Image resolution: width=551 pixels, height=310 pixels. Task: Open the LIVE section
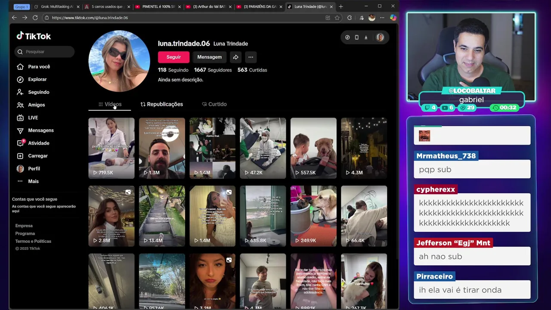(27, 118)
